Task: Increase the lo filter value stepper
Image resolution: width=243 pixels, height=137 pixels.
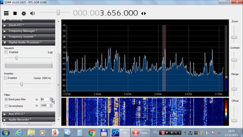Action: [51, 99]
